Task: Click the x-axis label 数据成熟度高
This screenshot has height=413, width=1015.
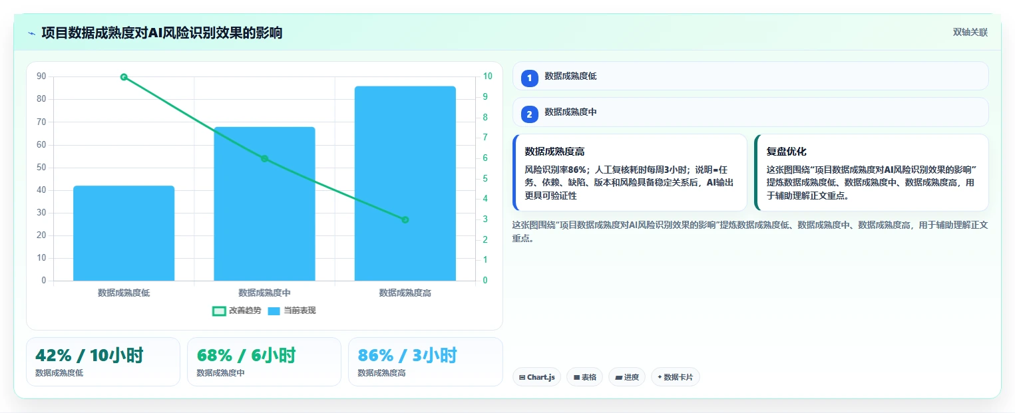Action: [405, 293]
